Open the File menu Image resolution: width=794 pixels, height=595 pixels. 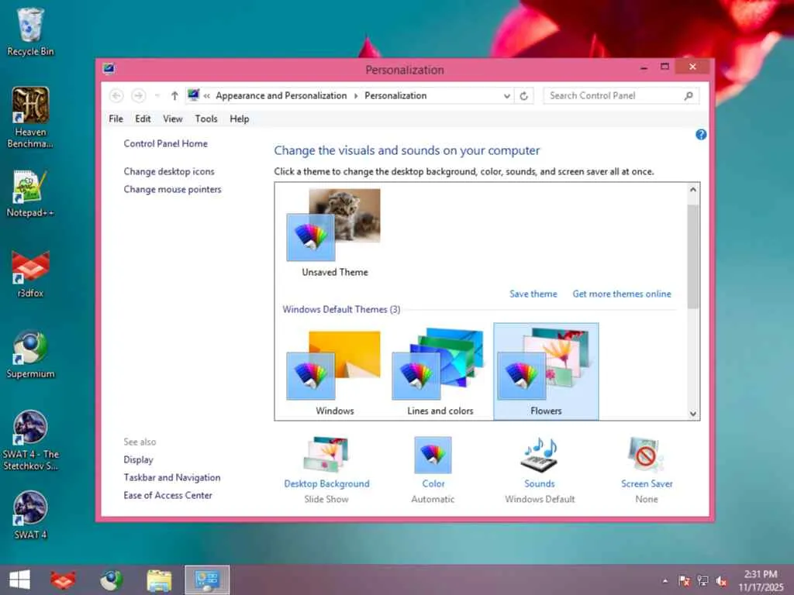pyautogui.click(x=116, y=119)
